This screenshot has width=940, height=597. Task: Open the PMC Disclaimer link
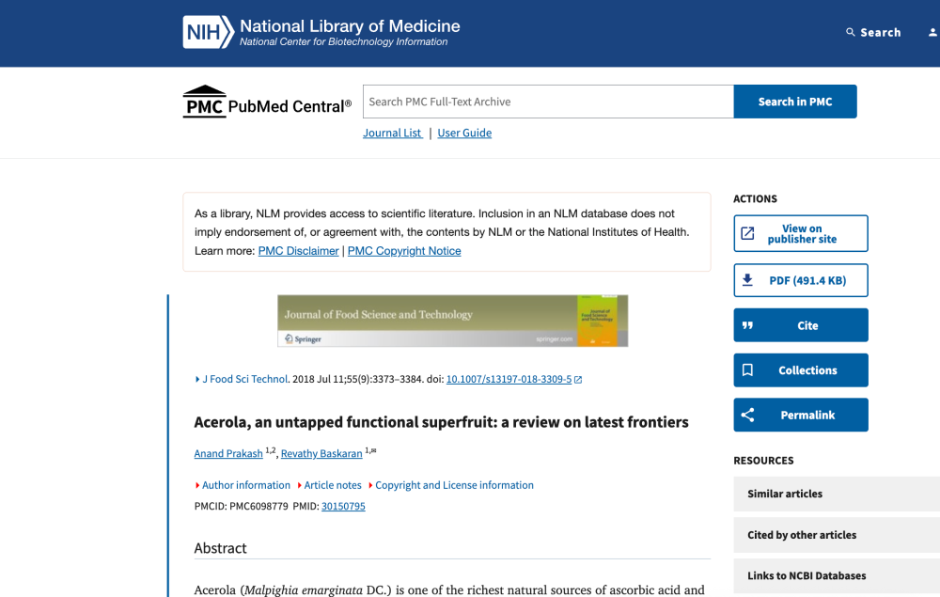pos(299,251)
